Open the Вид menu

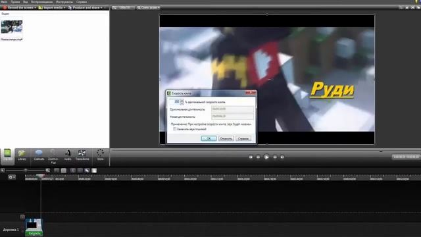click(x=25, y=2)
